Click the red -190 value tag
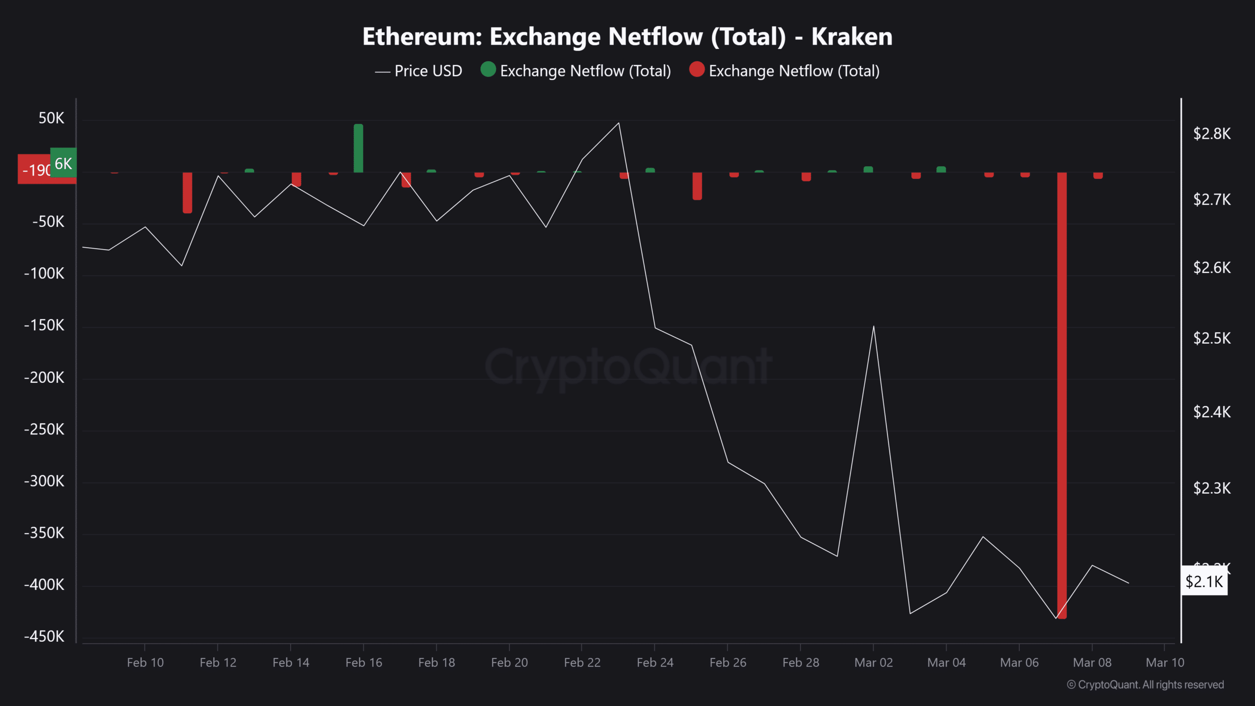This screenshot has width=1255, height=706. tap(35, 170)
